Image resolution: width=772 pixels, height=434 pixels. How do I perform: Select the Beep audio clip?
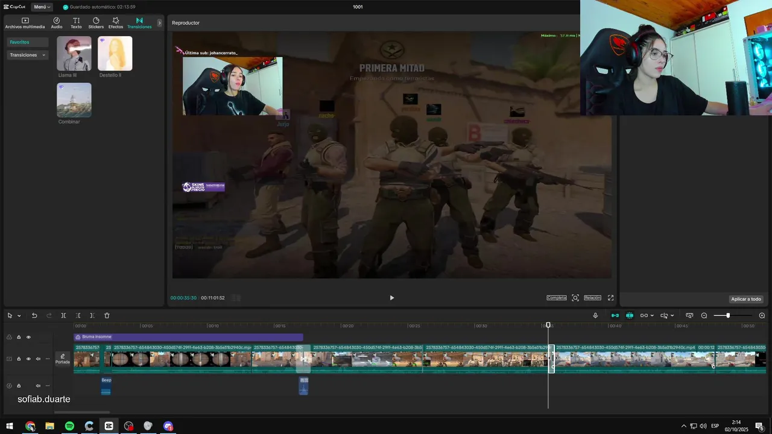[x=106, y=386]
